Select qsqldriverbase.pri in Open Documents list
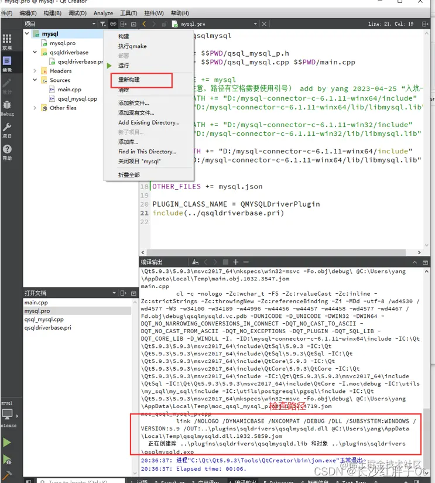The image size is (435, 483). point(48,328)
